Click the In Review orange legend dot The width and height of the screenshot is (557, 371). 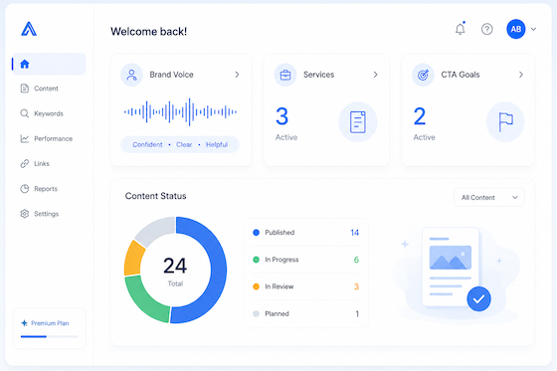click(x=256, y=286)
